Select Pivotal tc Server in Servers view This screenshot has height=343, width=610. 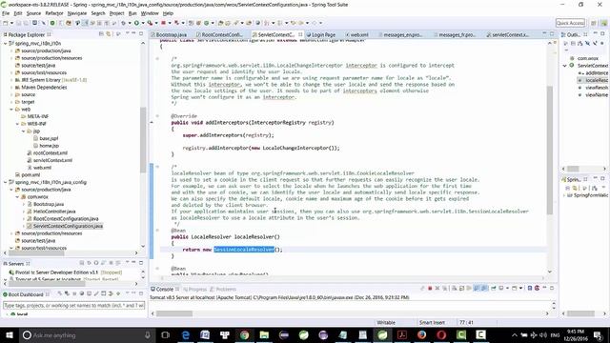tap(65, 272)
